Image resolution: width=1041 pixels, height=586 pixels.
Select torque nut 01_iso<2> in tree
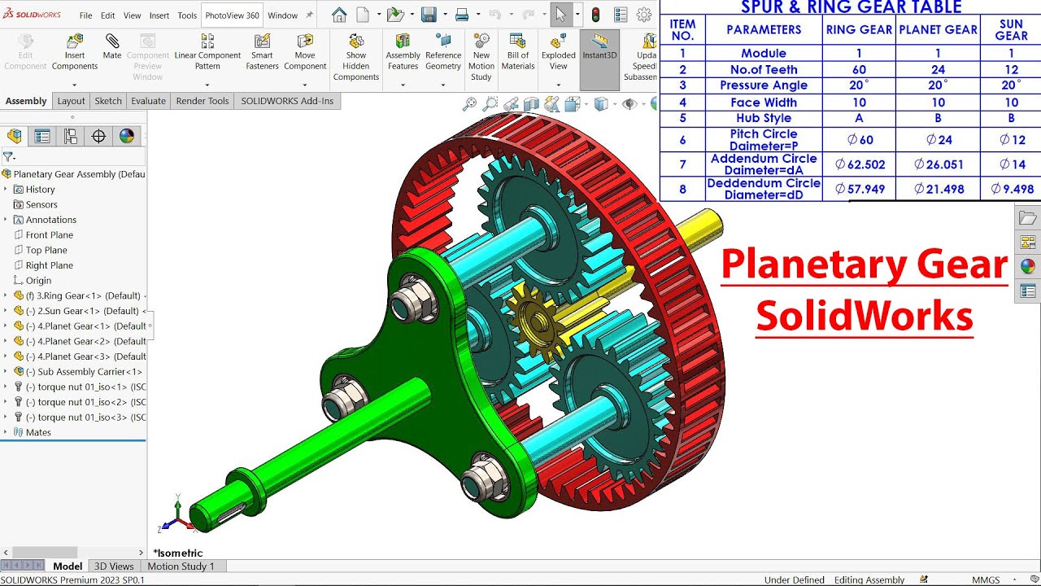coord(80,402)
